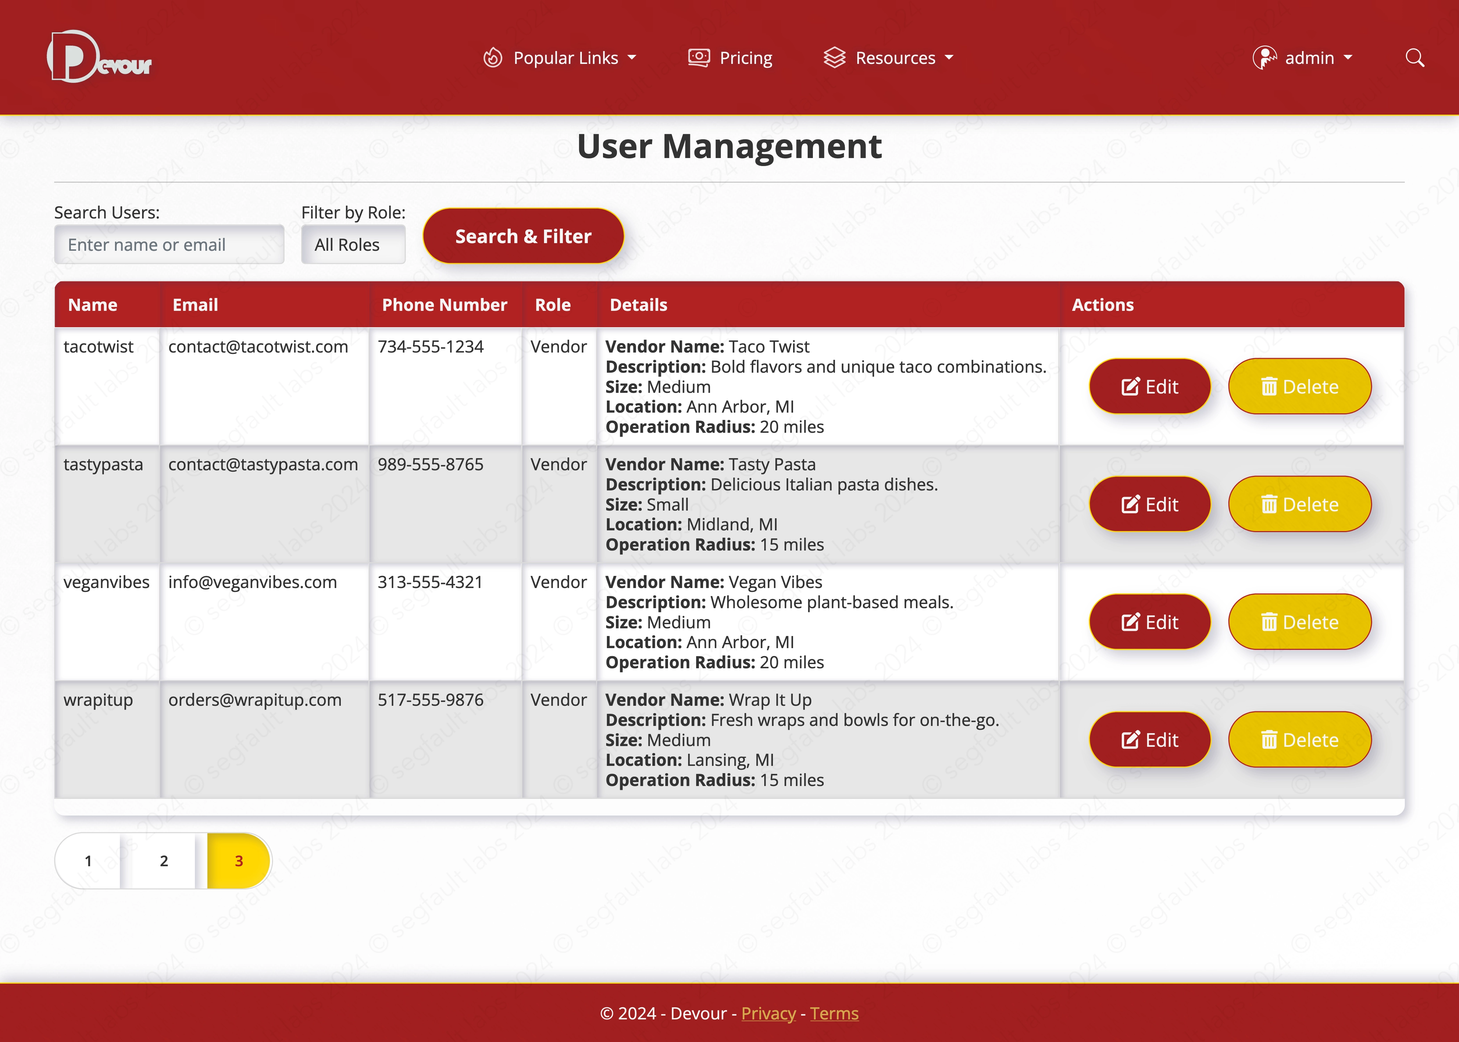
Task: Click phone number 313-555-4321
Action: tap(430, 582)
